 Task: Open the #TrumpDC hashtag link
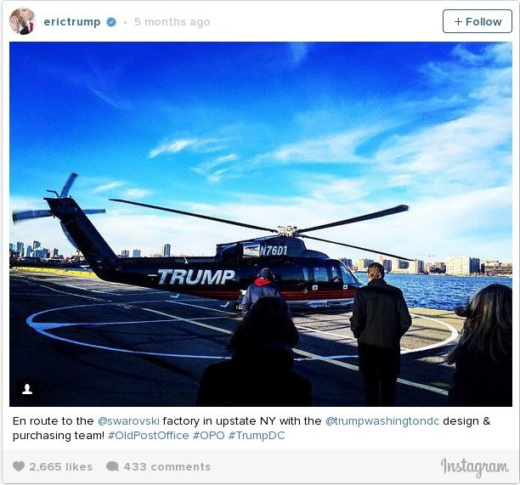257,435
